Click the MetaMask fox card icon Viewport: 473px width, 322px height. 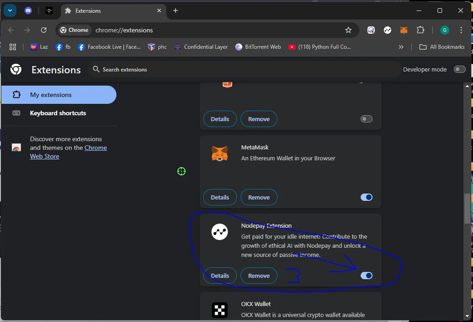point(220,153)
